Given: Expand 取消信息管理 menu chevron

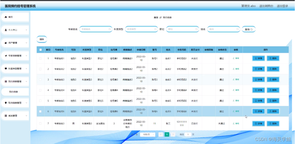Looking at the screenshot, I should click(x=26, y=103).
